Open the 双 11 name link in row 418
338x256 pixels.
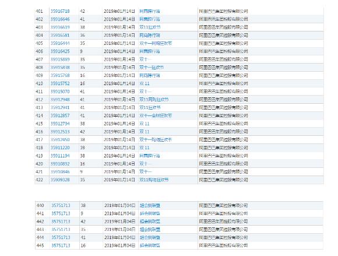pos(144,148)
